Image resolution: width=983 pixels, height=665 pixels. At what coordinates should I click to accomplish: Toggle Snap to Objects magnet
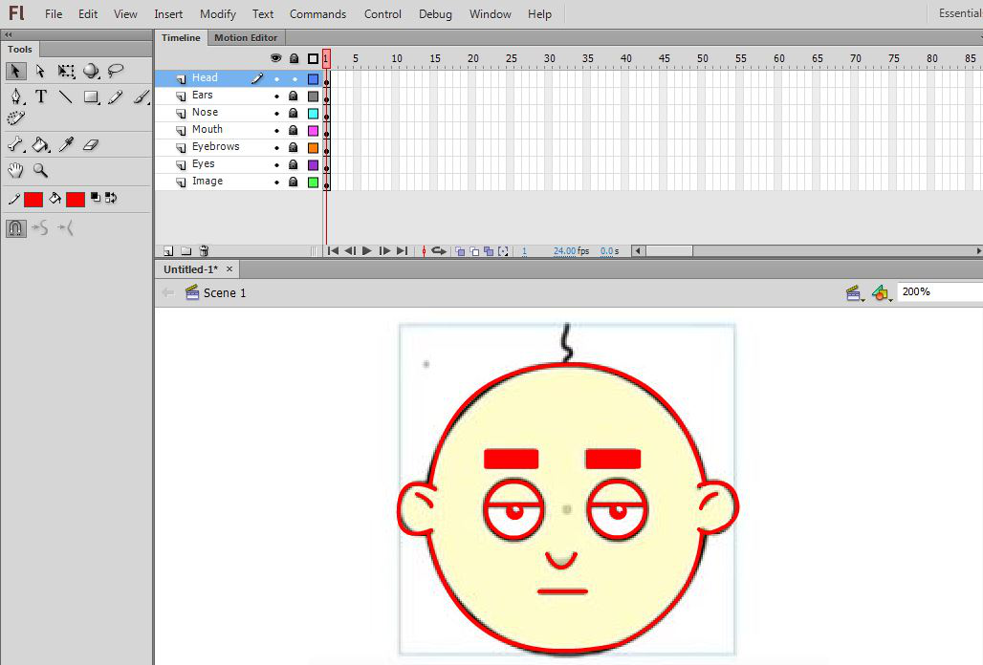pyautogui.click(x=15, y=228)
